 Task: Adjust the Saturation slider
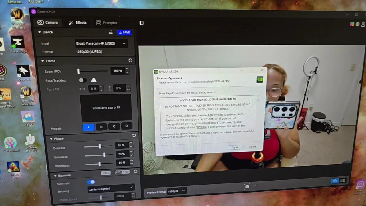coord(99,155)
